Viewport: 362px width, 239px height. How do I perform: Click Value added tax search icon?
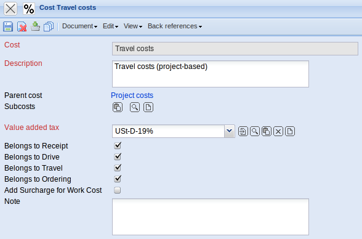point(255,131)
